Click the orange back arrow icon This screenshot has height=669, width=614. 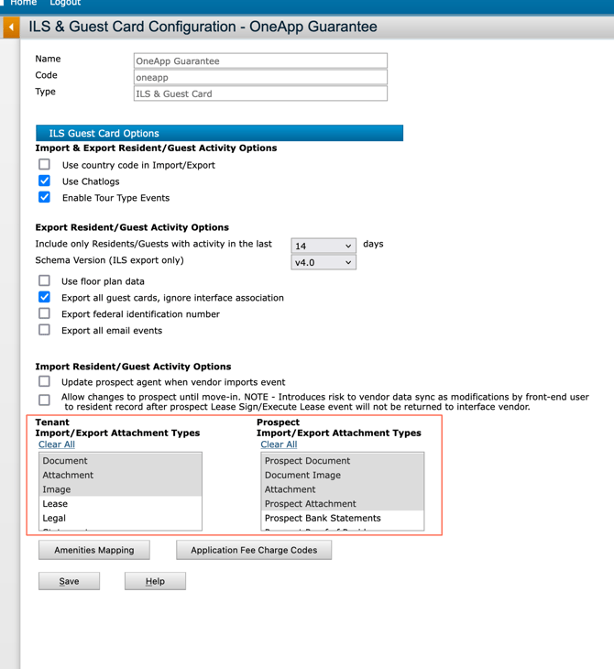(x=11, y=27)
